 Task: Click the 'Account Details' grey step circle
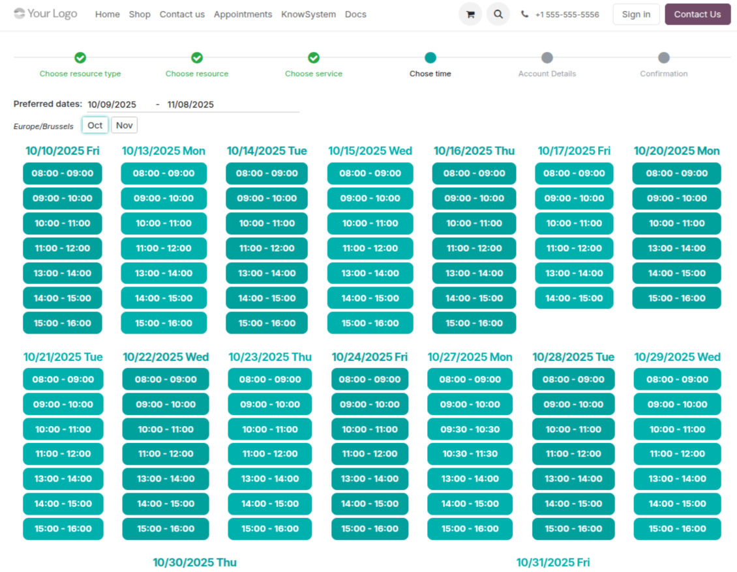pyautogui.click(x=547, y=58)
